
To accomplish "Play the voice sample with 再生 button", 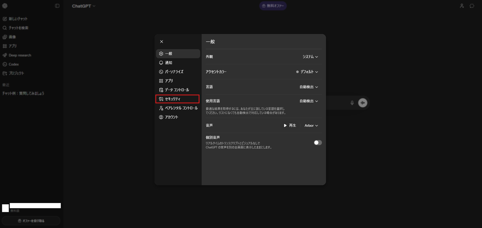I will pos(290,125).
